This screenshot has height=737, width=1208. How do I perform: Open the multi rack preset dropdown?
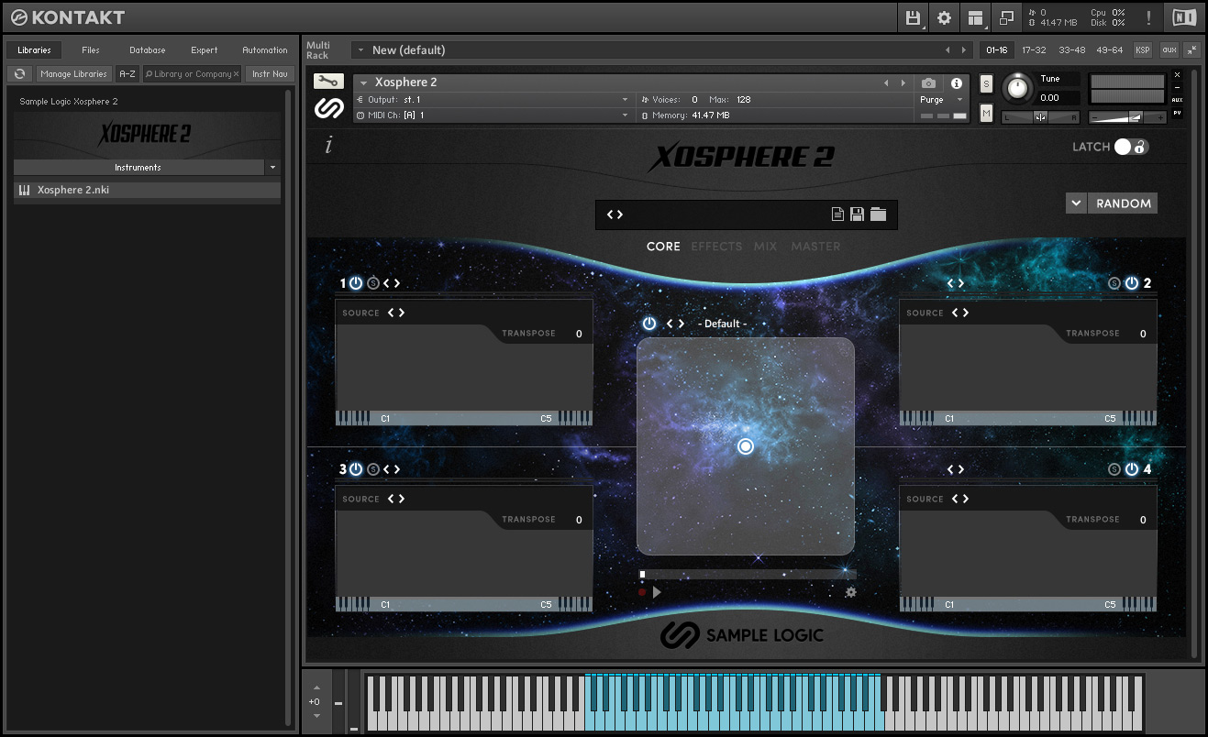point(360,50)
